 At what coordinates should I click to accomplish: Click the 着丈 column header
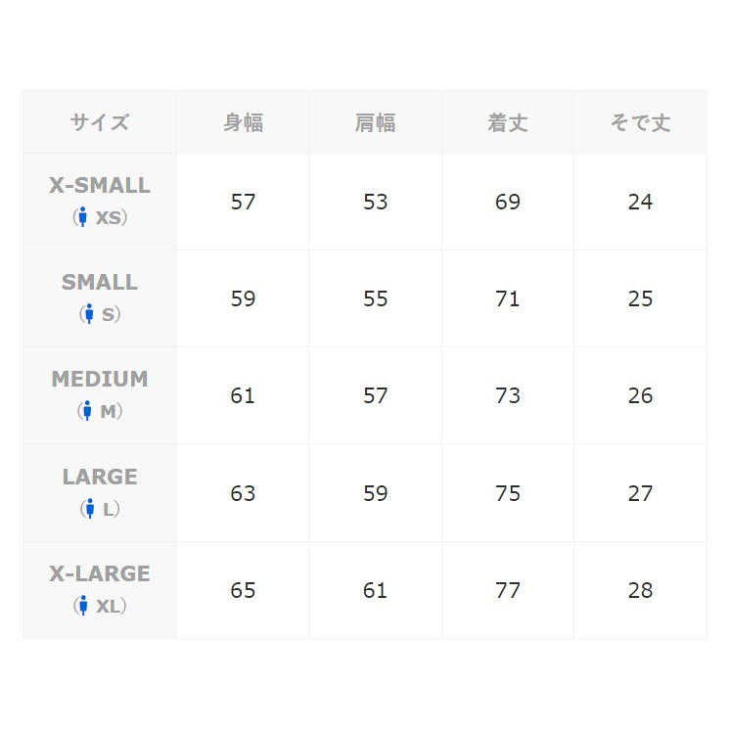point(508,122)
